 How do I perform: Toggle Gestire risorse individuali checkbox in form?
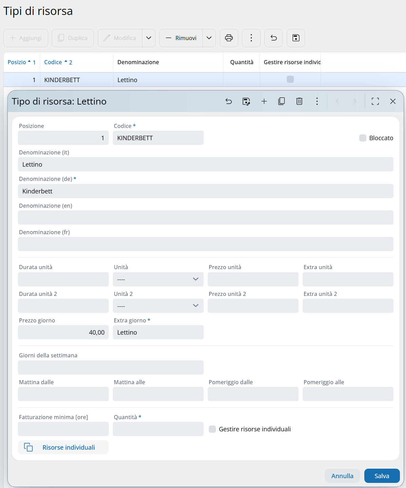(212, 429)
